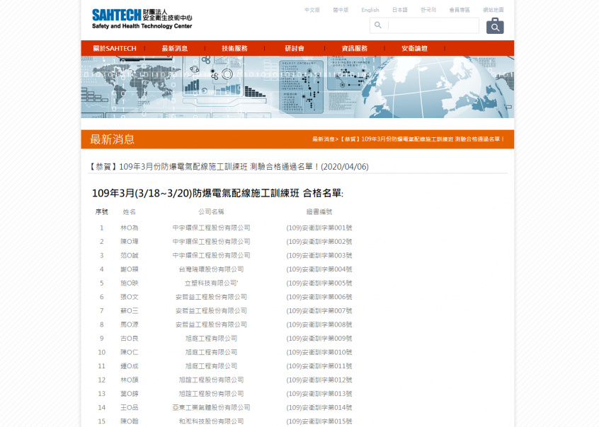Viewport: 599px width, 427px height.
Task: Open the 會員專區 member area link
Action: pos(460,10)
